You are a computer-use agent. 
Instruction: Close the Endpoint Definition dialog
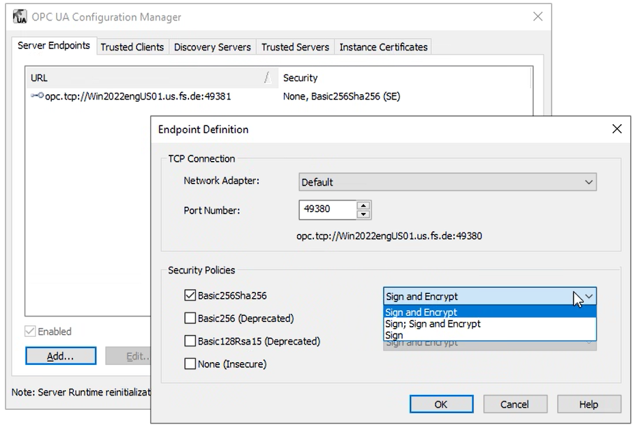pyautogui.click(x=617, y=129)
